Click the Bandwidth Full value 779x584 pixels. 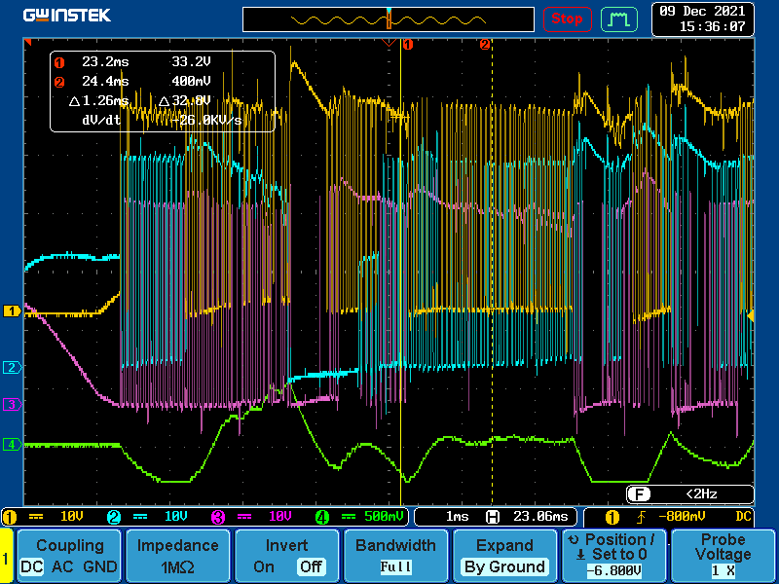point(396,566)
